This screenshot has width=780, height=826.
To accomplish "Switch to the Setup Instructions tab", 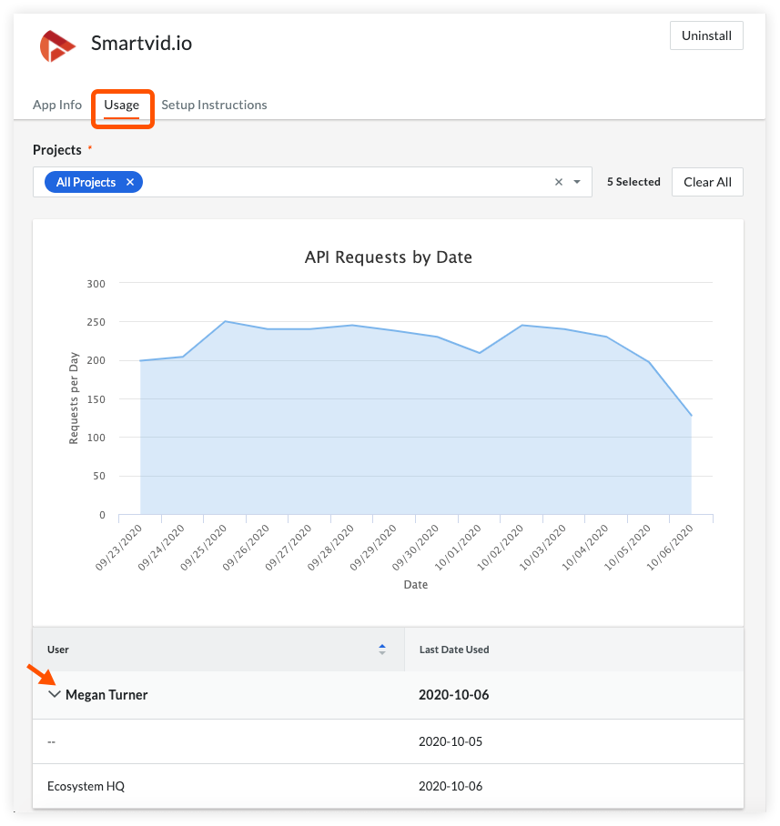I will tap(214, 105).
